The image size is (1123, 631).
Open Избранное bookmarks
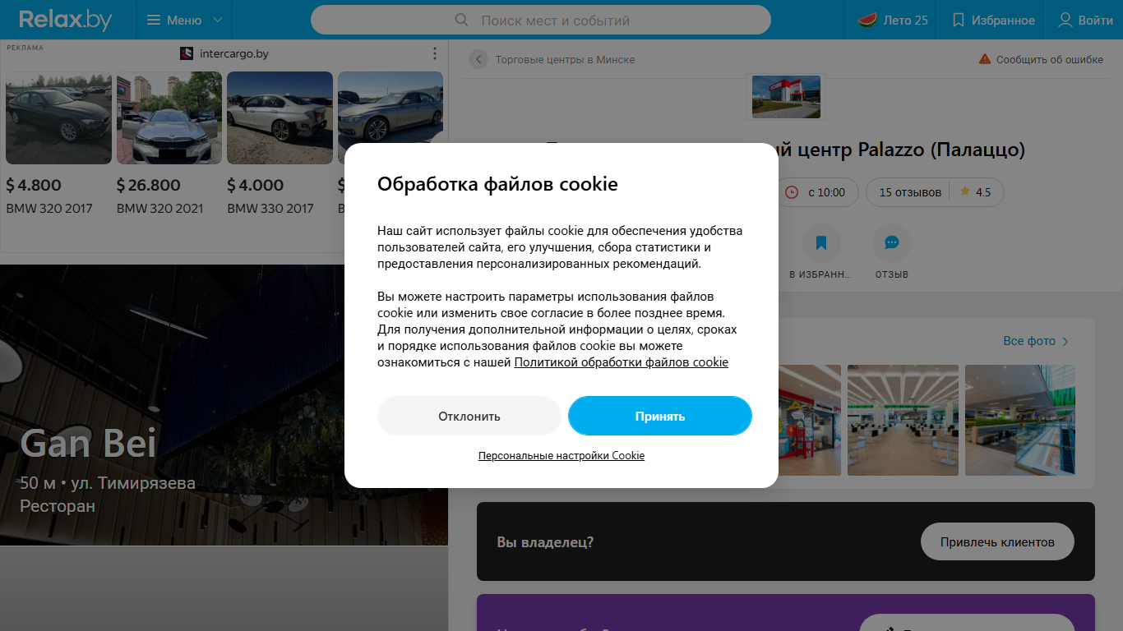click(x=993, y=20)
